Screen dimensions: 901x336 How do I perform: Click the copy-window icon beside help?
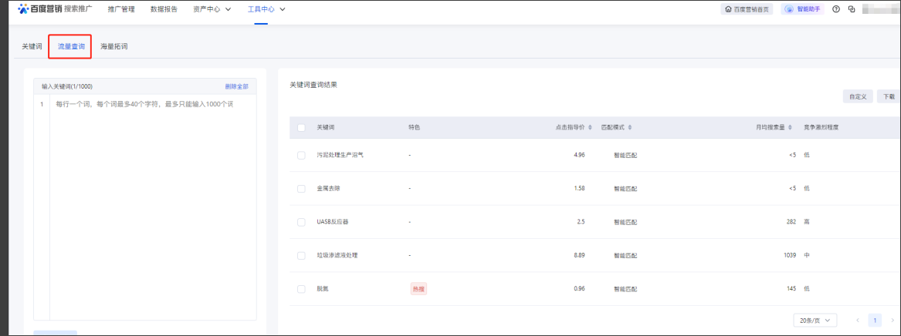(x=852, y=9)
